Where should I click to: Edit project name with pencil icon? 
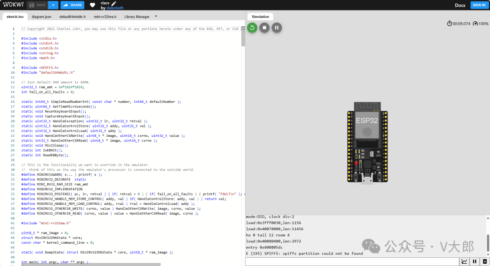114,3
